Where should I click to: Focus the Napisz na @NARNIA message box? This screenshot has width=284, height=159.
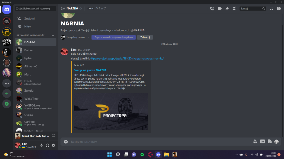[x=160, y=142]
